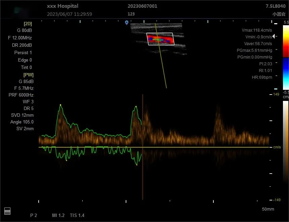This screenshot has width=289, height=222.
Task: Click the WF 3 wall filter setting
Action: click(x=28, y=102)
